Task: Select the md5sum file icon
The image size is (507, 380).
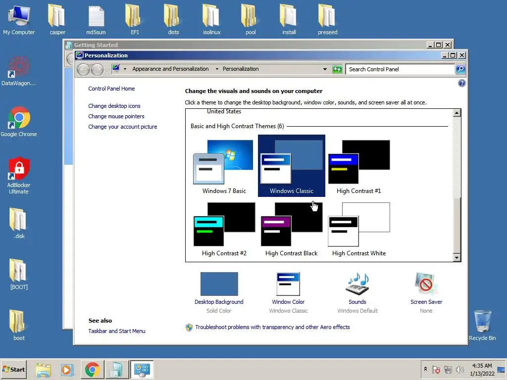Action: point(96,20)
